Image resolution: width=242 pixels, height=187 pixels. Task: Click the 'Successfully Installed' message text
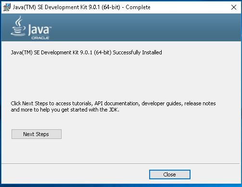pos(86,52)
